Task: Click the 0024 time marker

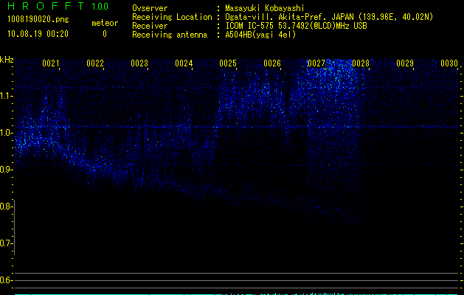Action: tap(184, 63)
